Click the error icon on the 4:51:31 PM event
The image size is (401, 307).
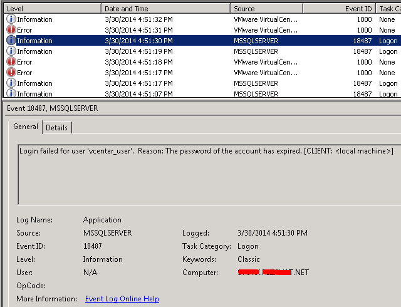[x=11, y=30]
